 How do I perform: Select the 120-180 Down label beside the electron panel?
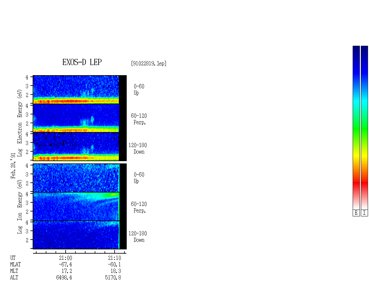[138, 148]
